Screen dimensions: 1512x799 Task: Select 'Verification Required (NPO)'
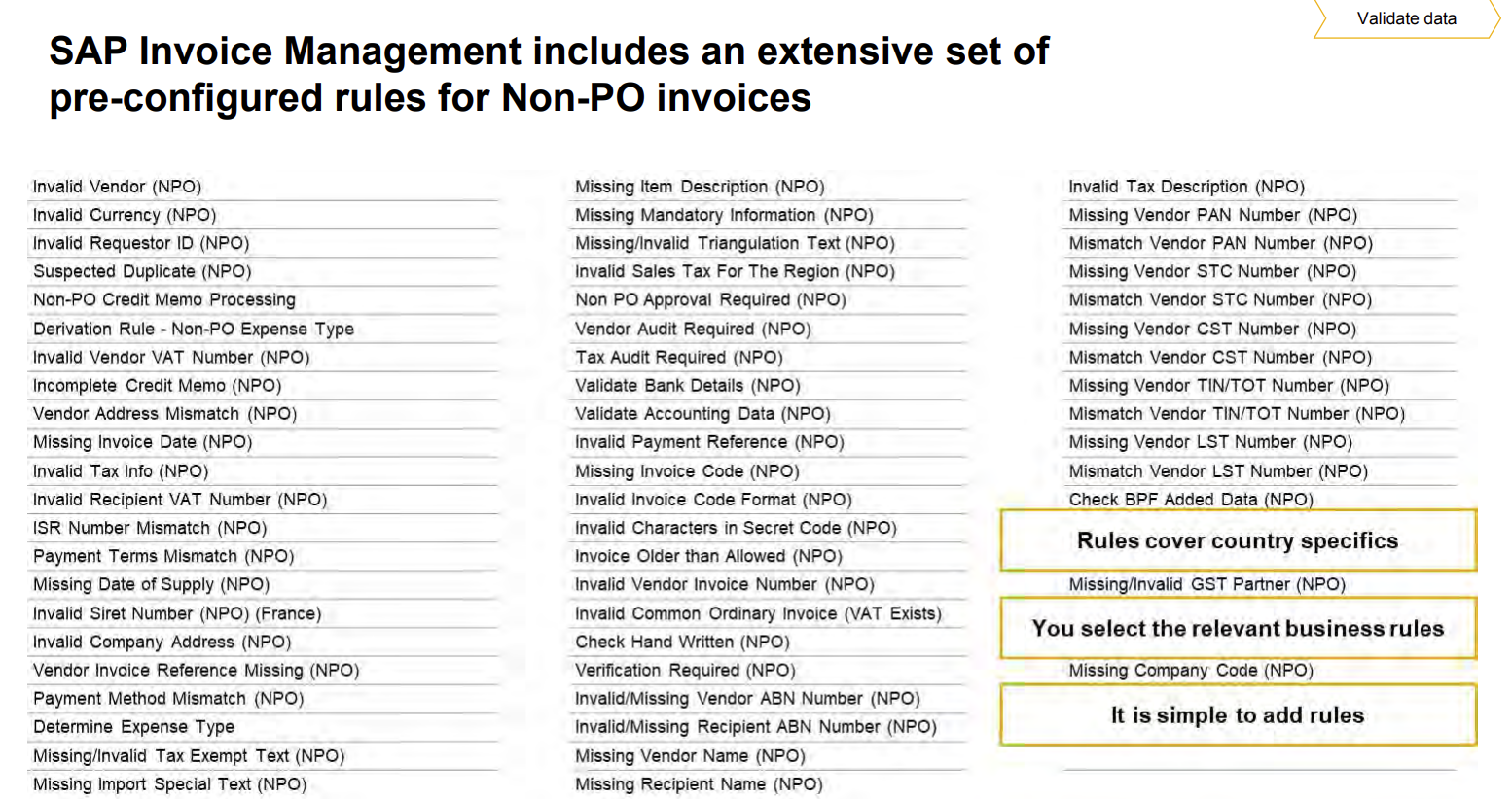[x=685, y=670]
